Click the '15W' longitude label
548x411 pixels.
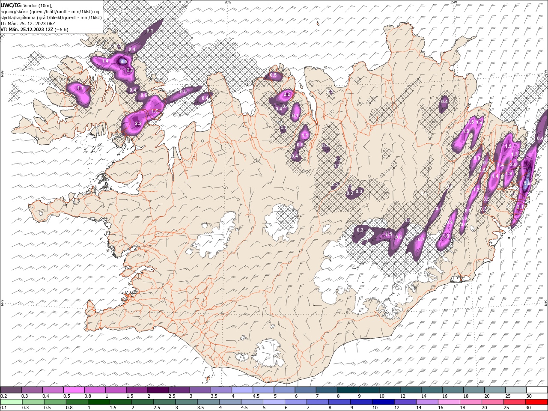pos(453,2)
